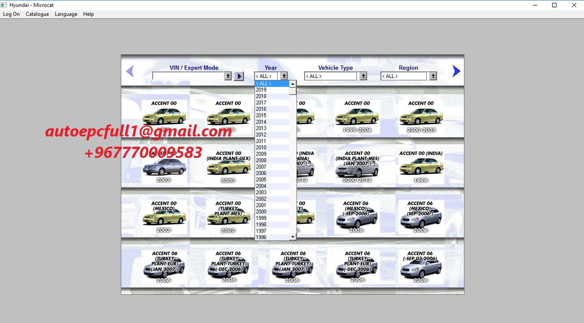Open the Language menu
Viewport: 584px width, 323px height.
[x=66, y=14]
